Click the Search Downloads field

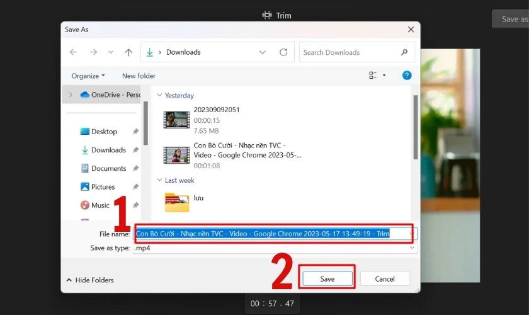357,52
